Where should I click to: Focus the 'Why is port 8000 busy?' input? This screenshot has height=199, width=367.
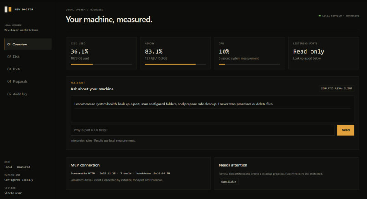203,130
